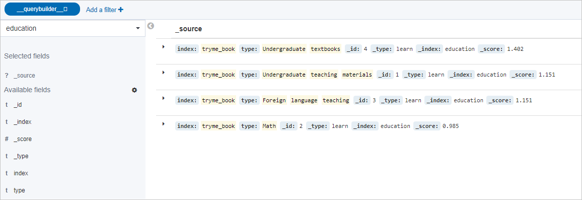Click the number type icon beside _score
582x200 pixels.
tap(7, 139)
